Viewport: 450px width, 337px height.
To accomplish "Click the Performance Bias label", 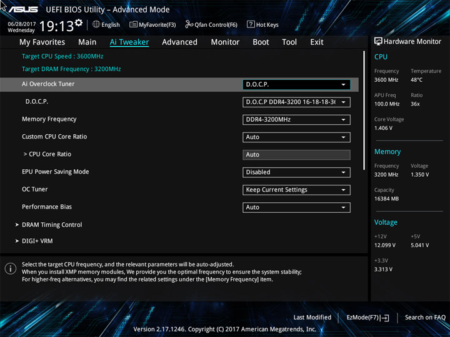I will coord(47,207).
